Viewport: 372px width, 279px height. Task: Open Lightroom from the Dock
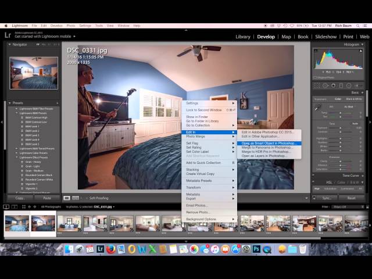[100, 249]
